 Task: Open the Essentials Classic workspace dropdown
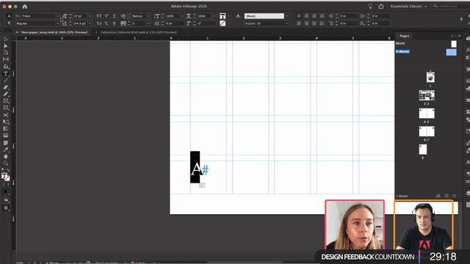409,7
